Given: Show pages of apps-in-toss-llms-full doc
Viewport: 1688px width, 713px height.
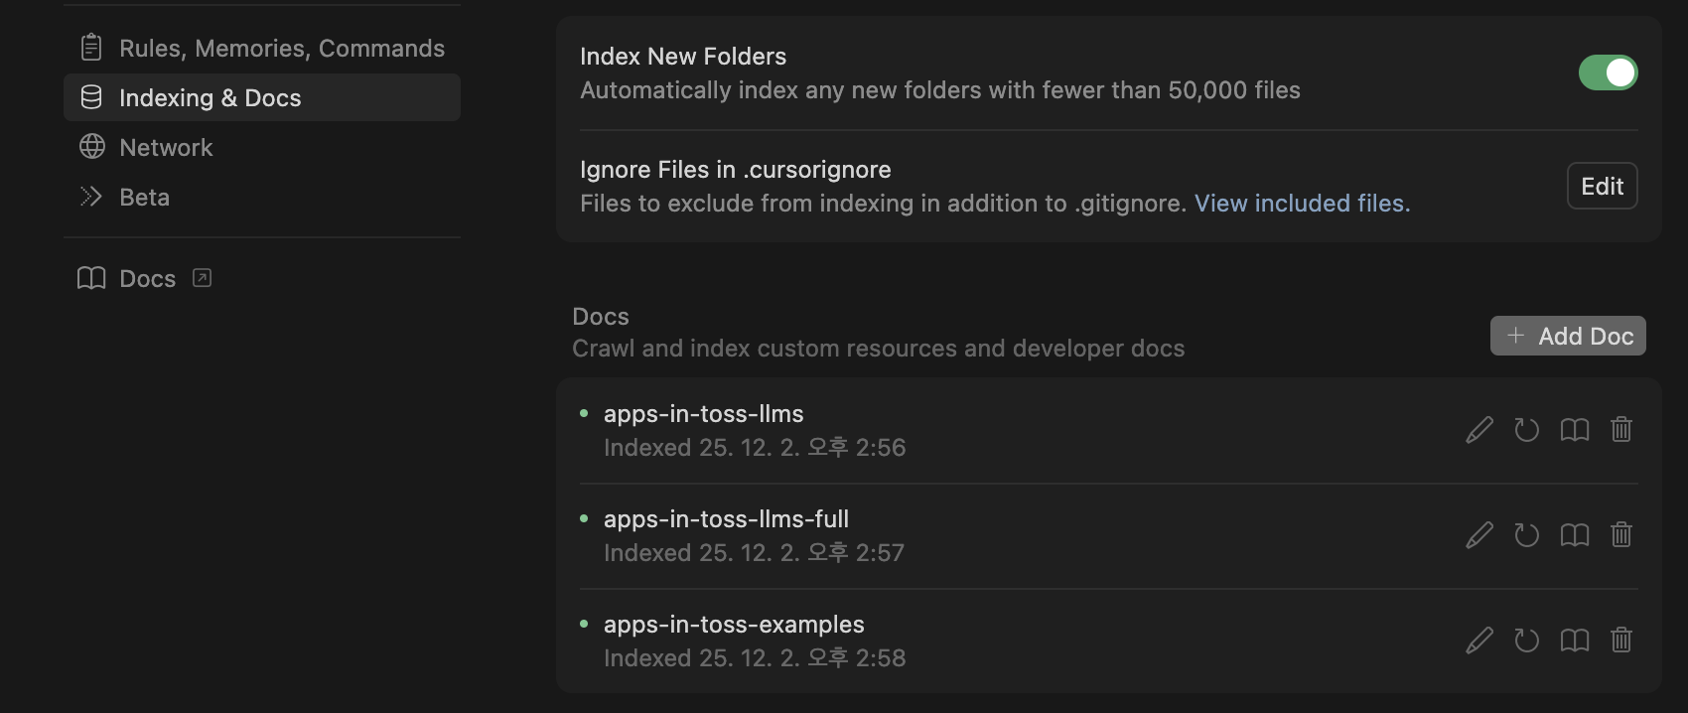Looking at the screenshot, I should pyautogui.click(x=1575, y=535).
